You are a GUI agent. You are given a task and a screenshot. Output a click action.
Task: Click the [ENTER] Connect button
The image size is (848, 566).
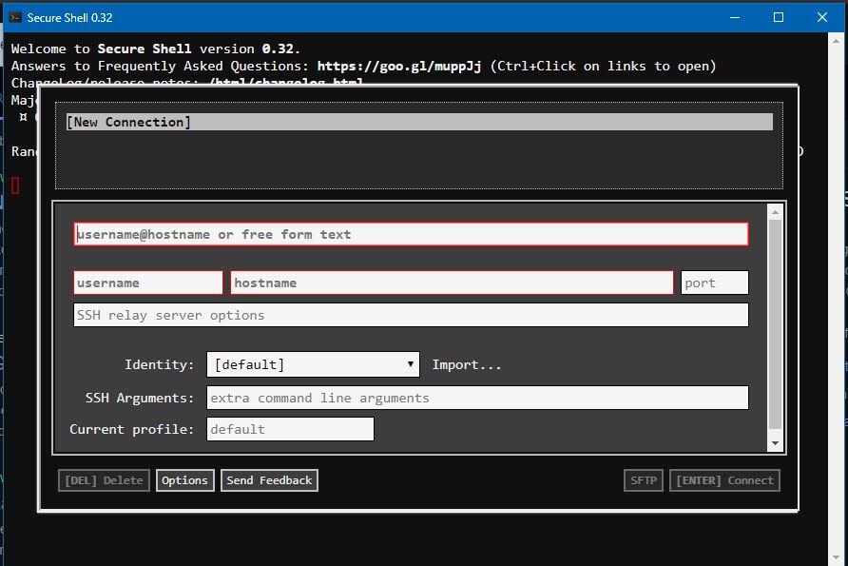click(724, 480)
